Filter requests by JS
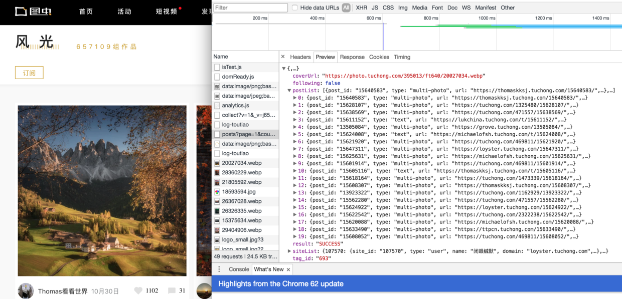 375,8
